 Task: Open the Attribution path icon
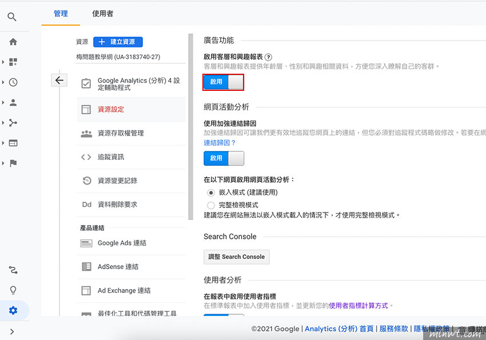13,270
